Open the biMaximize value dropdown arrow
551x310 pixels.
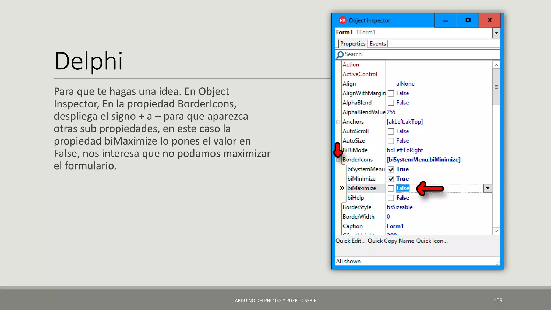[488, 188]
